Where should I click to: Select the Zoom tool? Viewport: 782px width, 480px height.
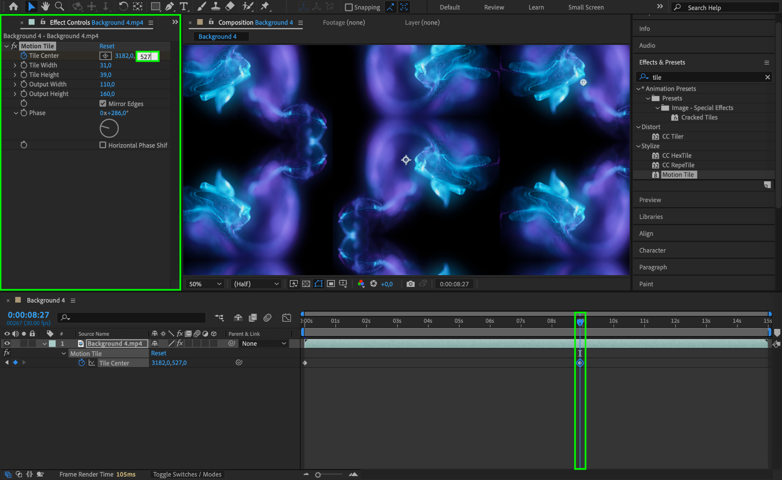point(59,6)
